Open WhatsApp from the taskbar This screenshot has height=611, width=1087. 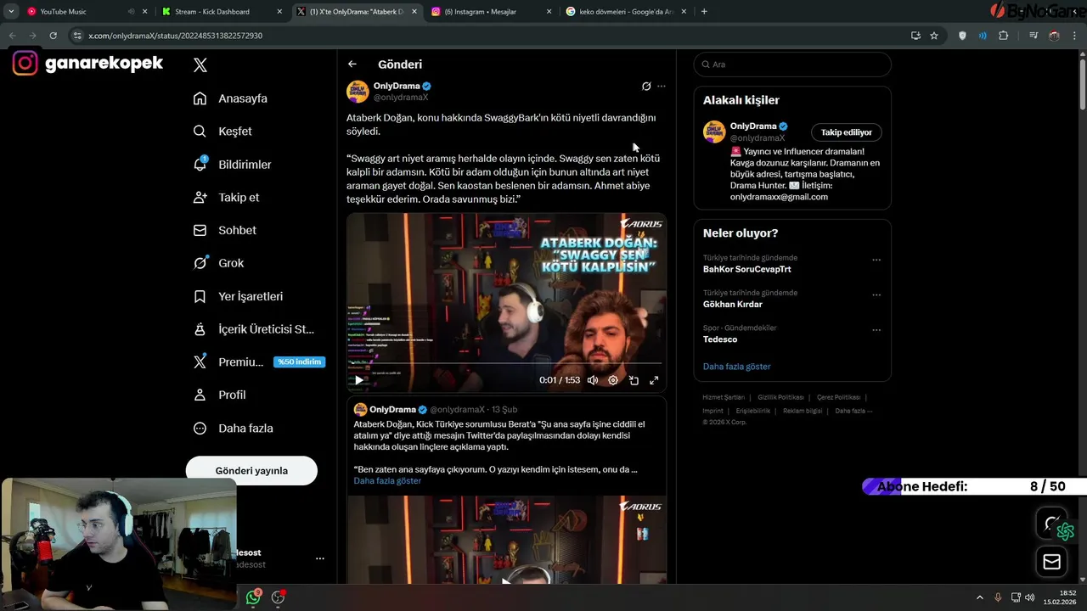(x=253, y=597)
